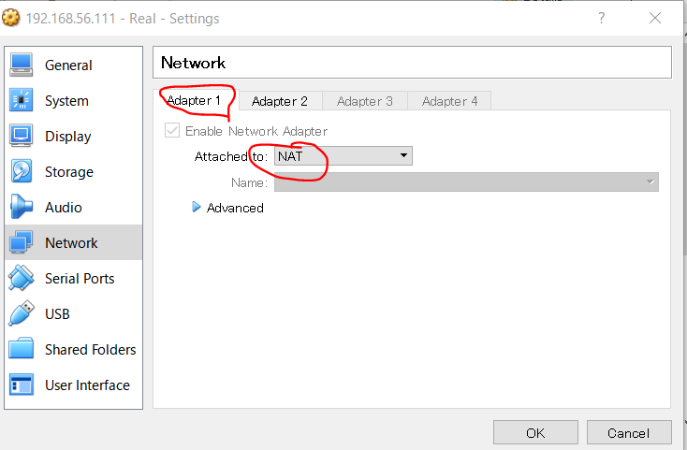
Task: Click the Serial Ports icon
Action: pyautogui.click(x=22, y=278)
